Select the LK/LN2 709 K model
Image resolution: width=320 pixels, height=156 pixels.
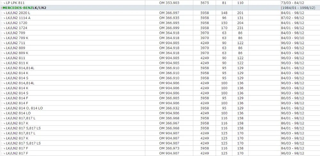(x=17, y=38)
